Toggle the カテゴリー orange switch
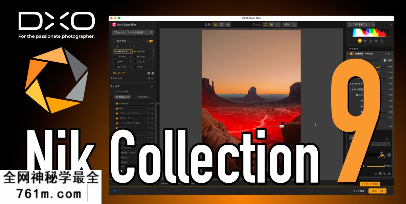406x204 pixels. pos(151,41)
